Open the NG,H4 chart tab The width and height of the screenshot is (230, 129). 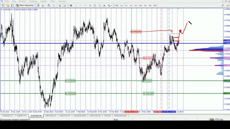[107, 116]
